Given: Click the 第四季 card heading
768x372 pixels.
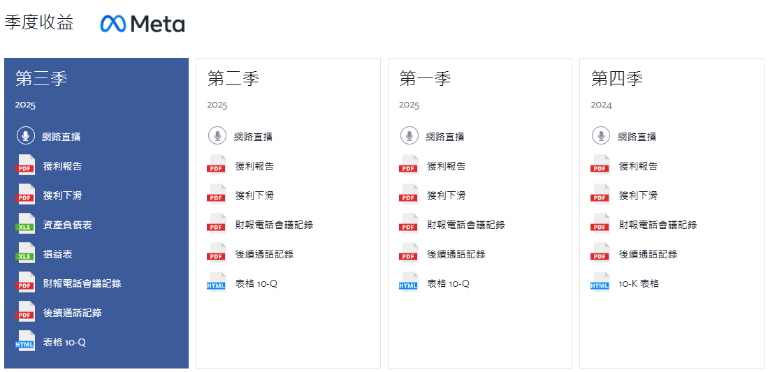Looking at the screenshot, I should pos(616,78).
